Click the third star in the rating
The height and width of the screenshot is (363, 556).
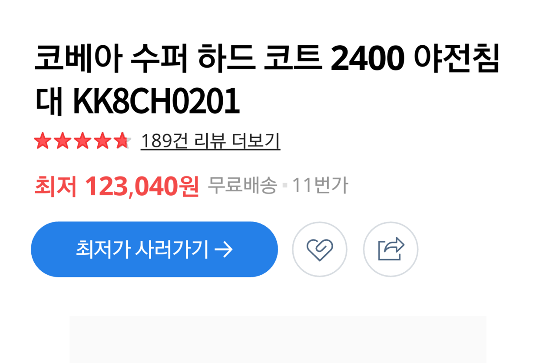pos(82,141)
